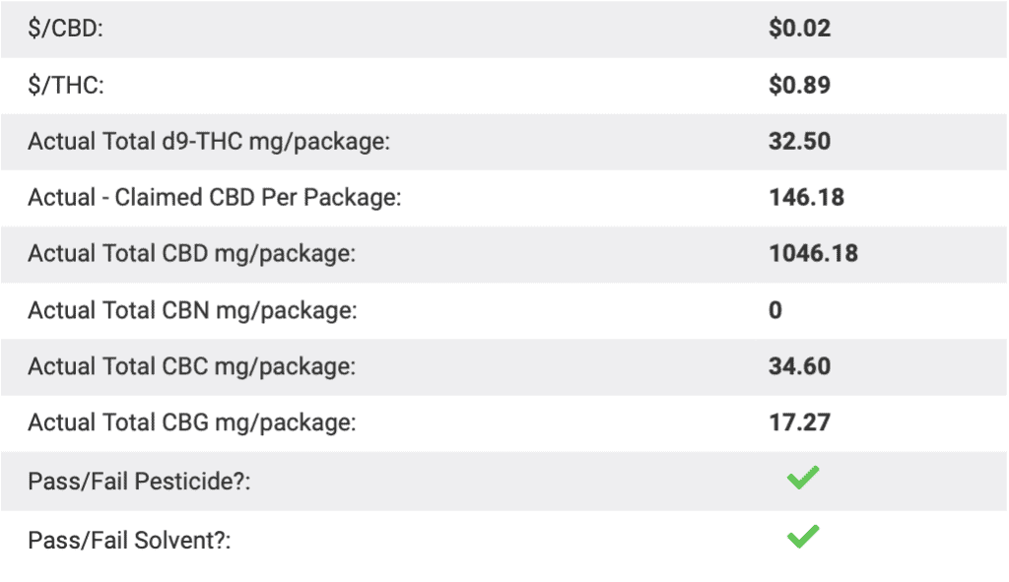Select the 34.60 CBC value
This screenshot has width=1009, height=582.
click(x=799, y=367)
